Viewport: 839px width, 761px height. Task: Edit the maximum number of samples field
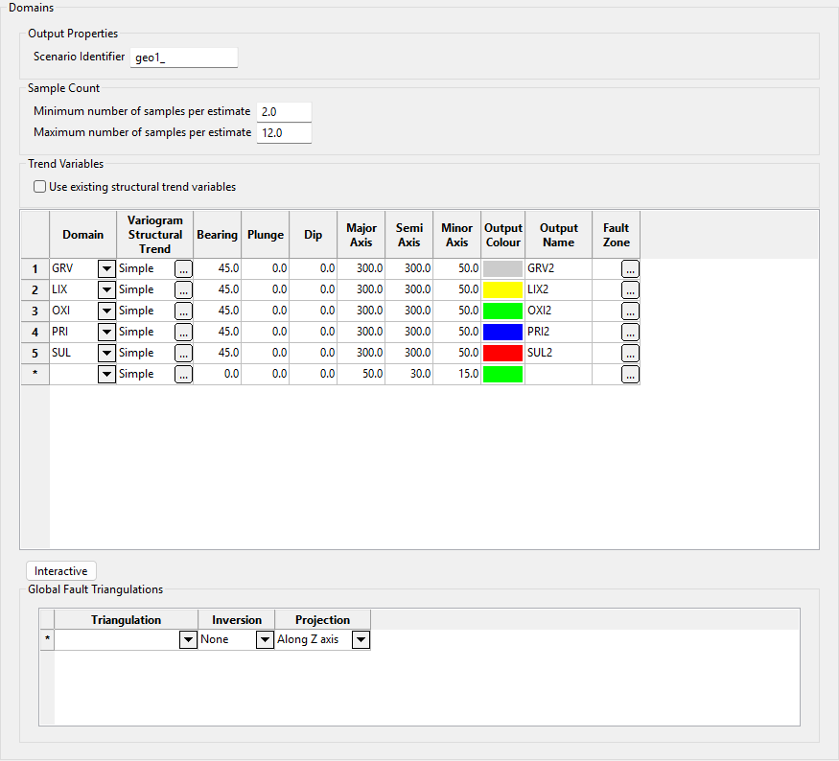click(x=284, y=133)
